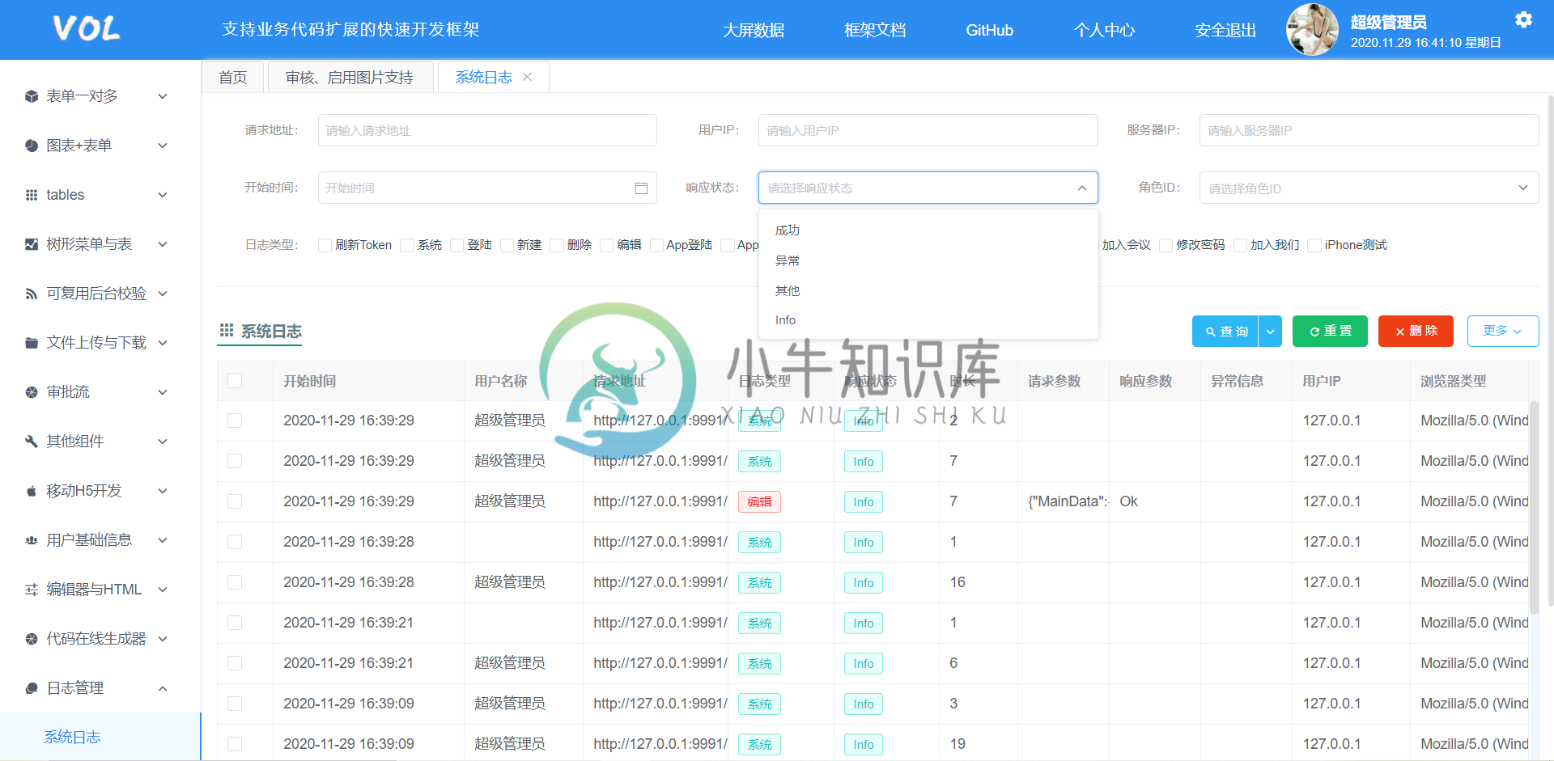This screenshot has height=761, width=1554.
Task: Open the 查询 button dropdown arrow
Action: (1270, 331)
